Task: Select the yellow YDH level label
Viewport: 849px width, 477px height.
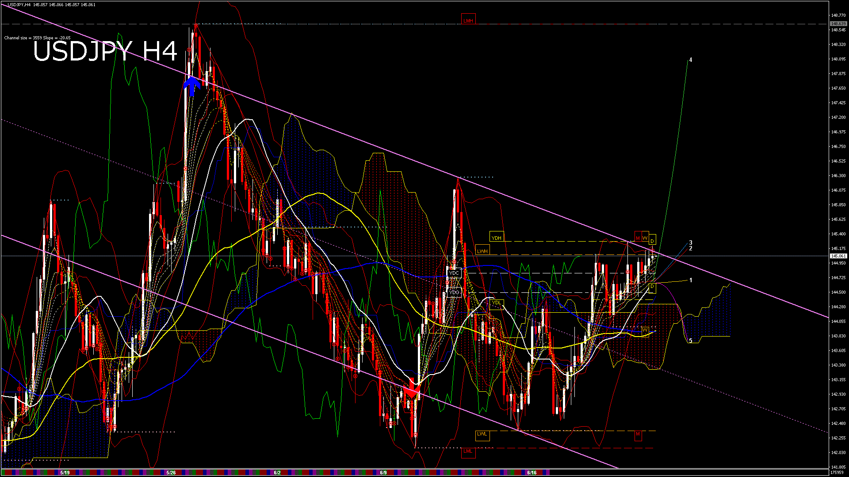Action: pos(496,238)
